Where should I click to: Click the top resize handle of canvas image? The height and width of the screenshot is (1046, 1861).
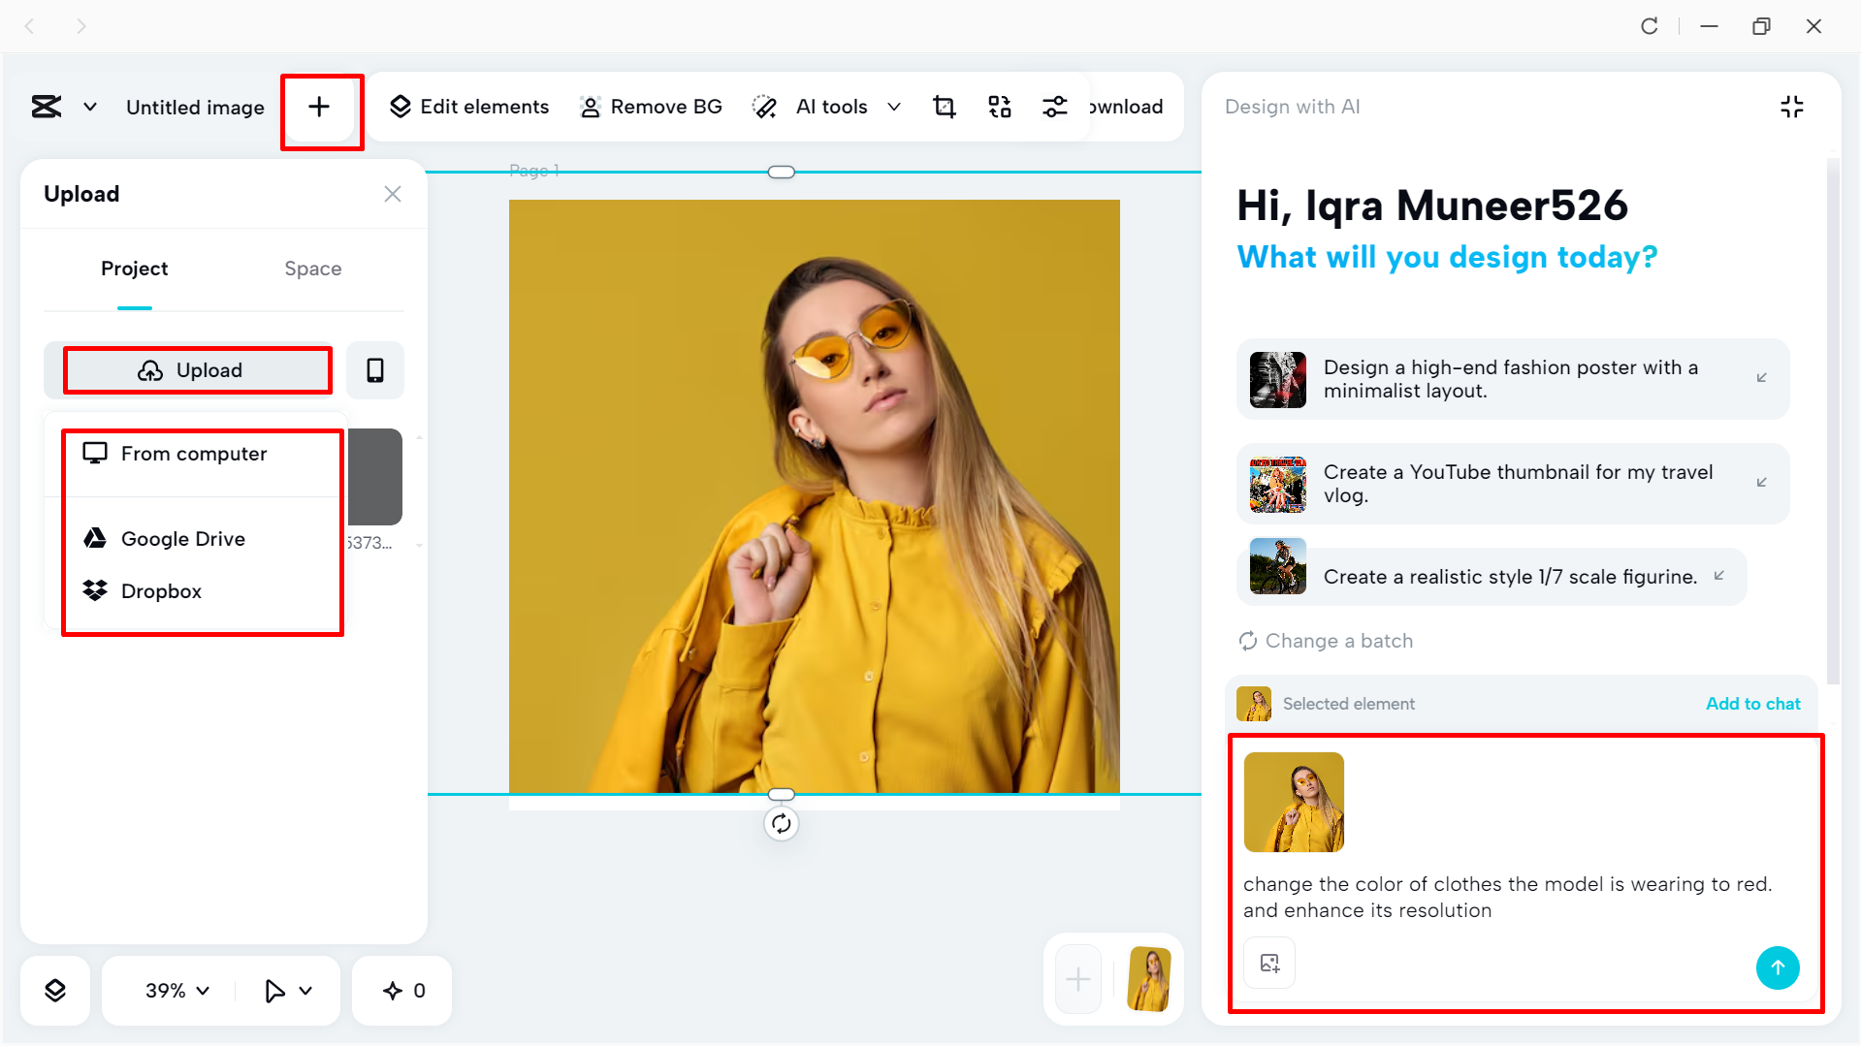(781, 172)
